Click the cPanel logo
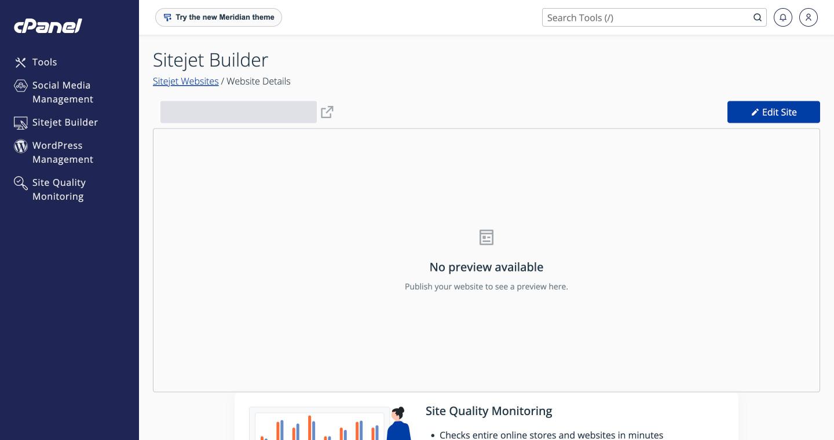Screen dimensions: 834x440 click(x=48, y=25)
